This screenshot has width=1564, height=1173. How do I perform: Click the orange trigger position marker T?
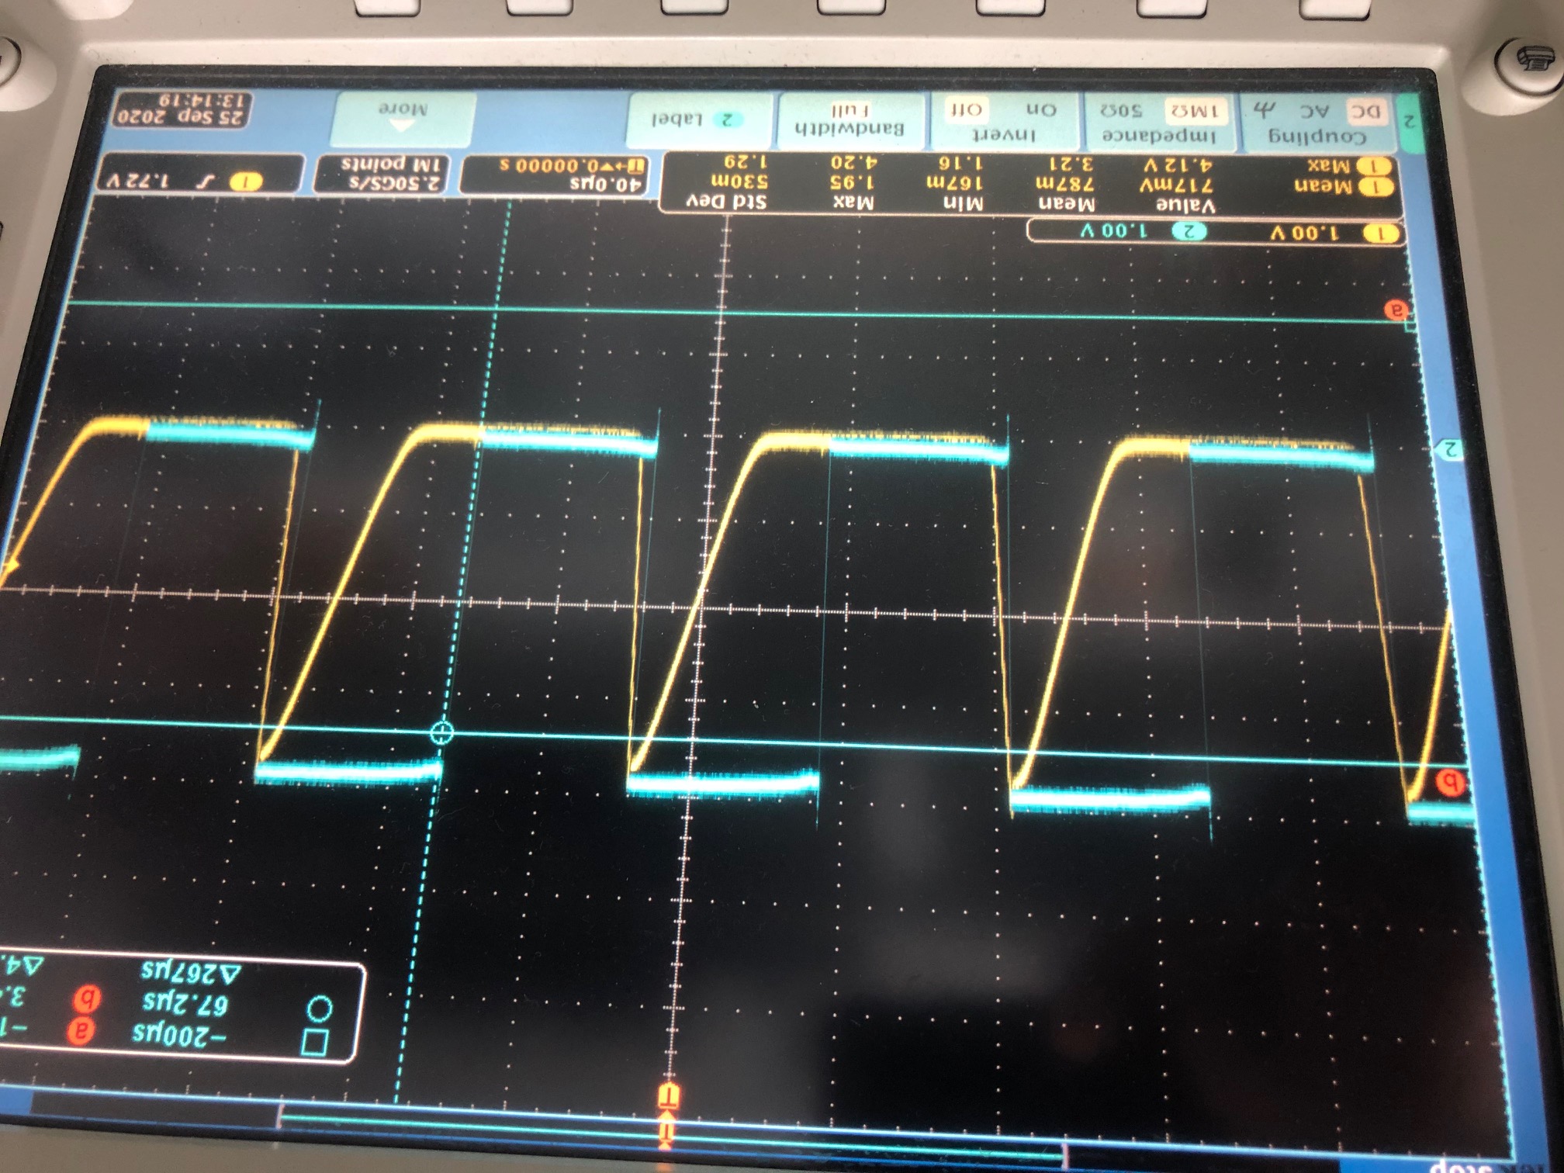(x=668, y=1096)
